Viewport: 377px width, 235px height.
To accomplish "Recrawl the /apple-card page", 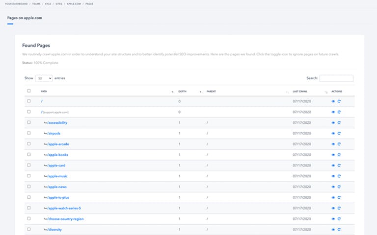I will [339, 165].
